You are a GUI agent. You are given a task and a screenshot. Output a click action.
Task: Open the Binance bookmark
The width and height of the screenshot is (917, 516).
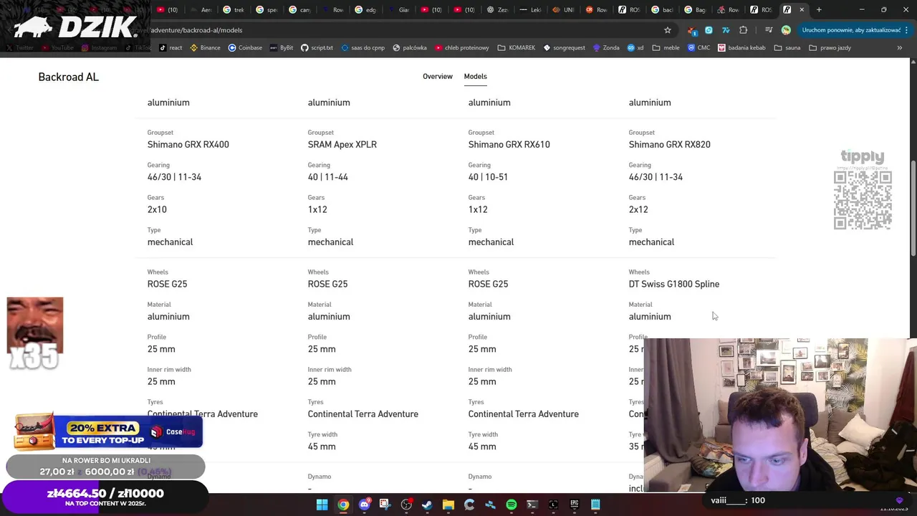point(205,48)
